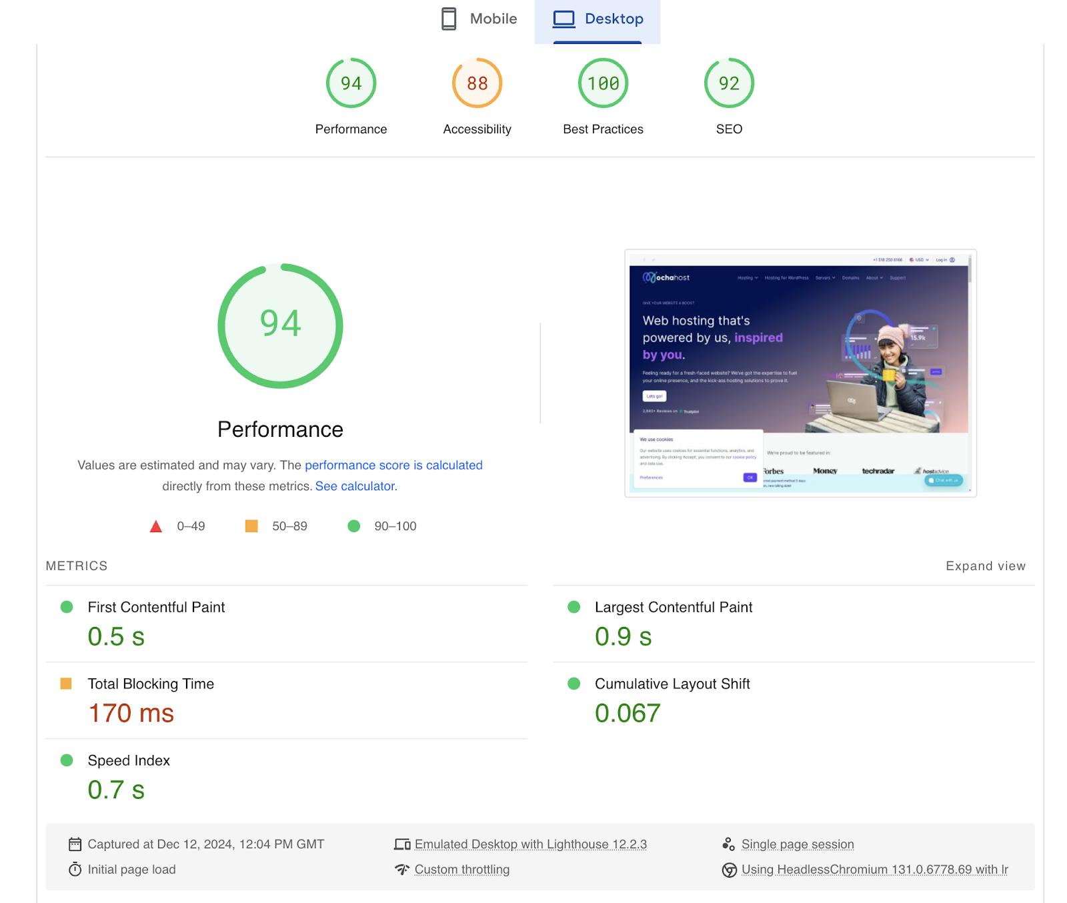Open the Performance 94 score gauge at top

pos(351,83)
